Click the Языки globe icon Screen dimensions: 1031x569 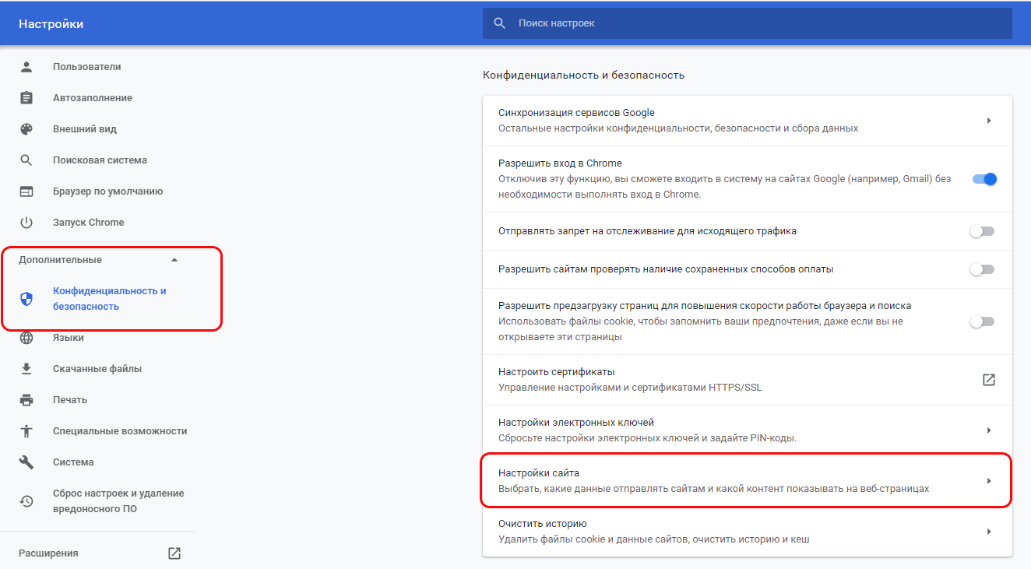coord(26,338)
